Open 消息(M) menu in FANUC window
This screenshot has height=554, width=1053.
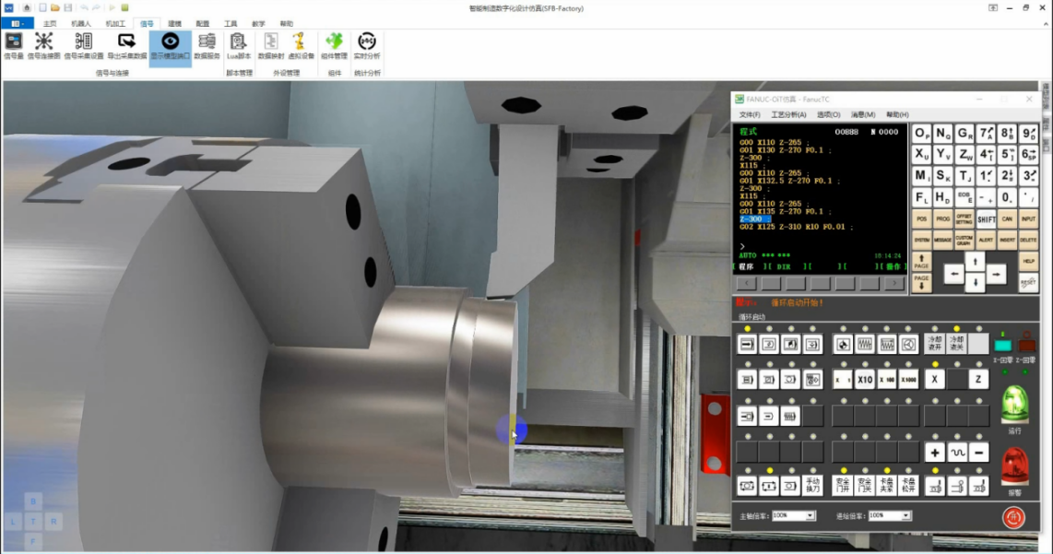coord(863,115)
